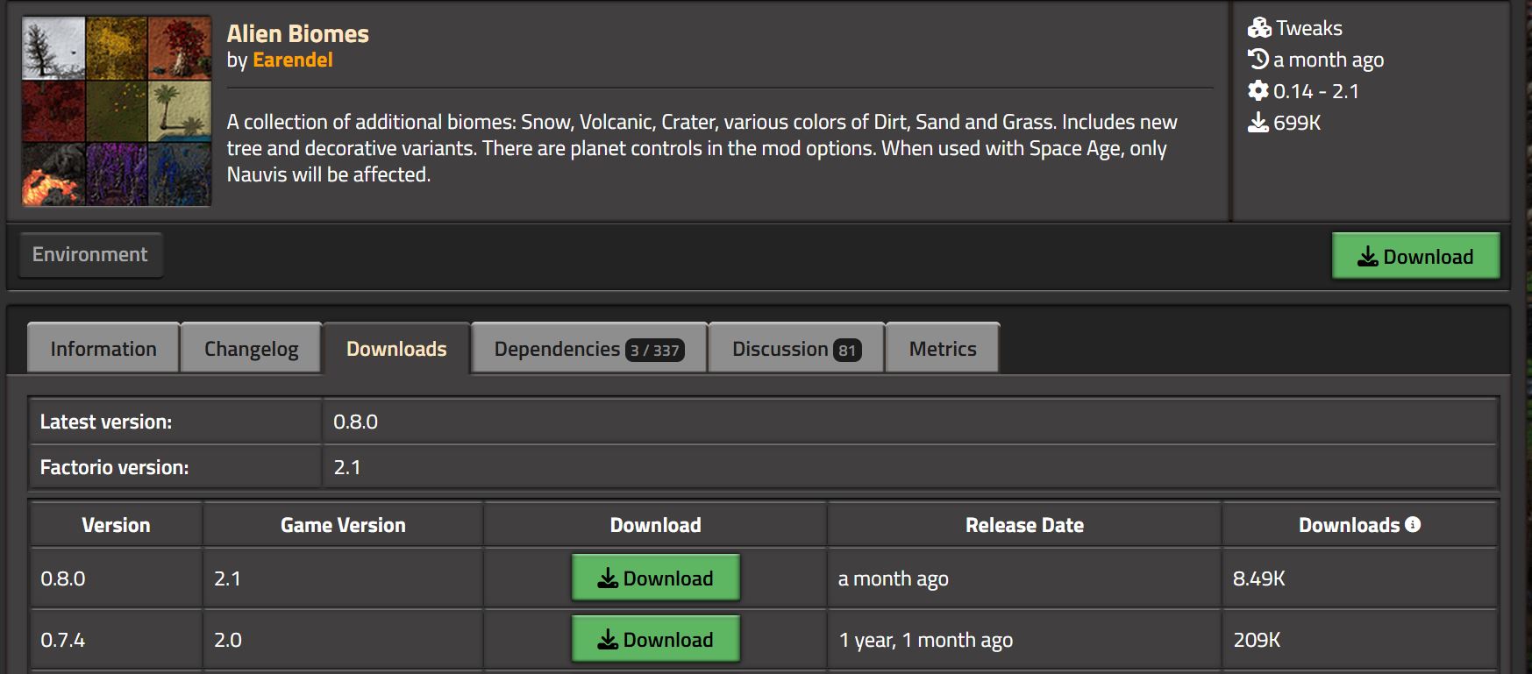Image resolution: width=1532 pixels, height=674 pixels.
Task: Click the Release Date column header
Action: tap(1024, 525)
